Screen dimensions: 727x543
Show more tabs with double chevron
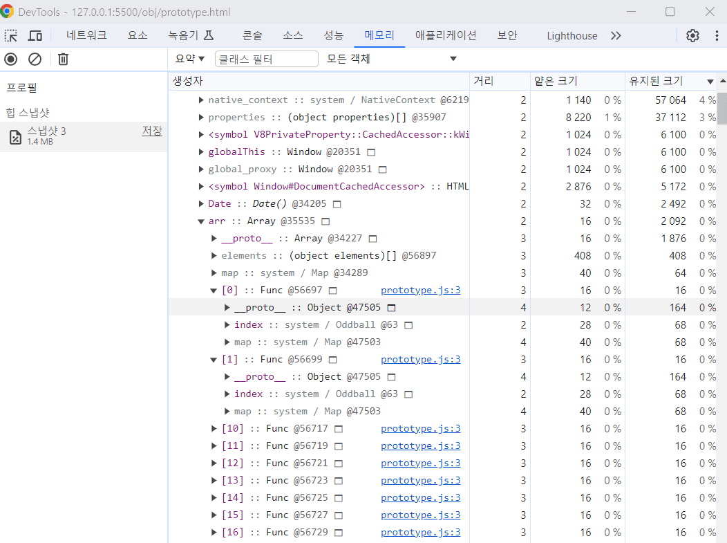616,36
